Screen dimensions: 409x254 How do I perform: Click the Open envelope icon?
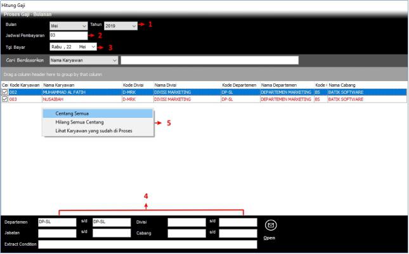coord(270,225)
